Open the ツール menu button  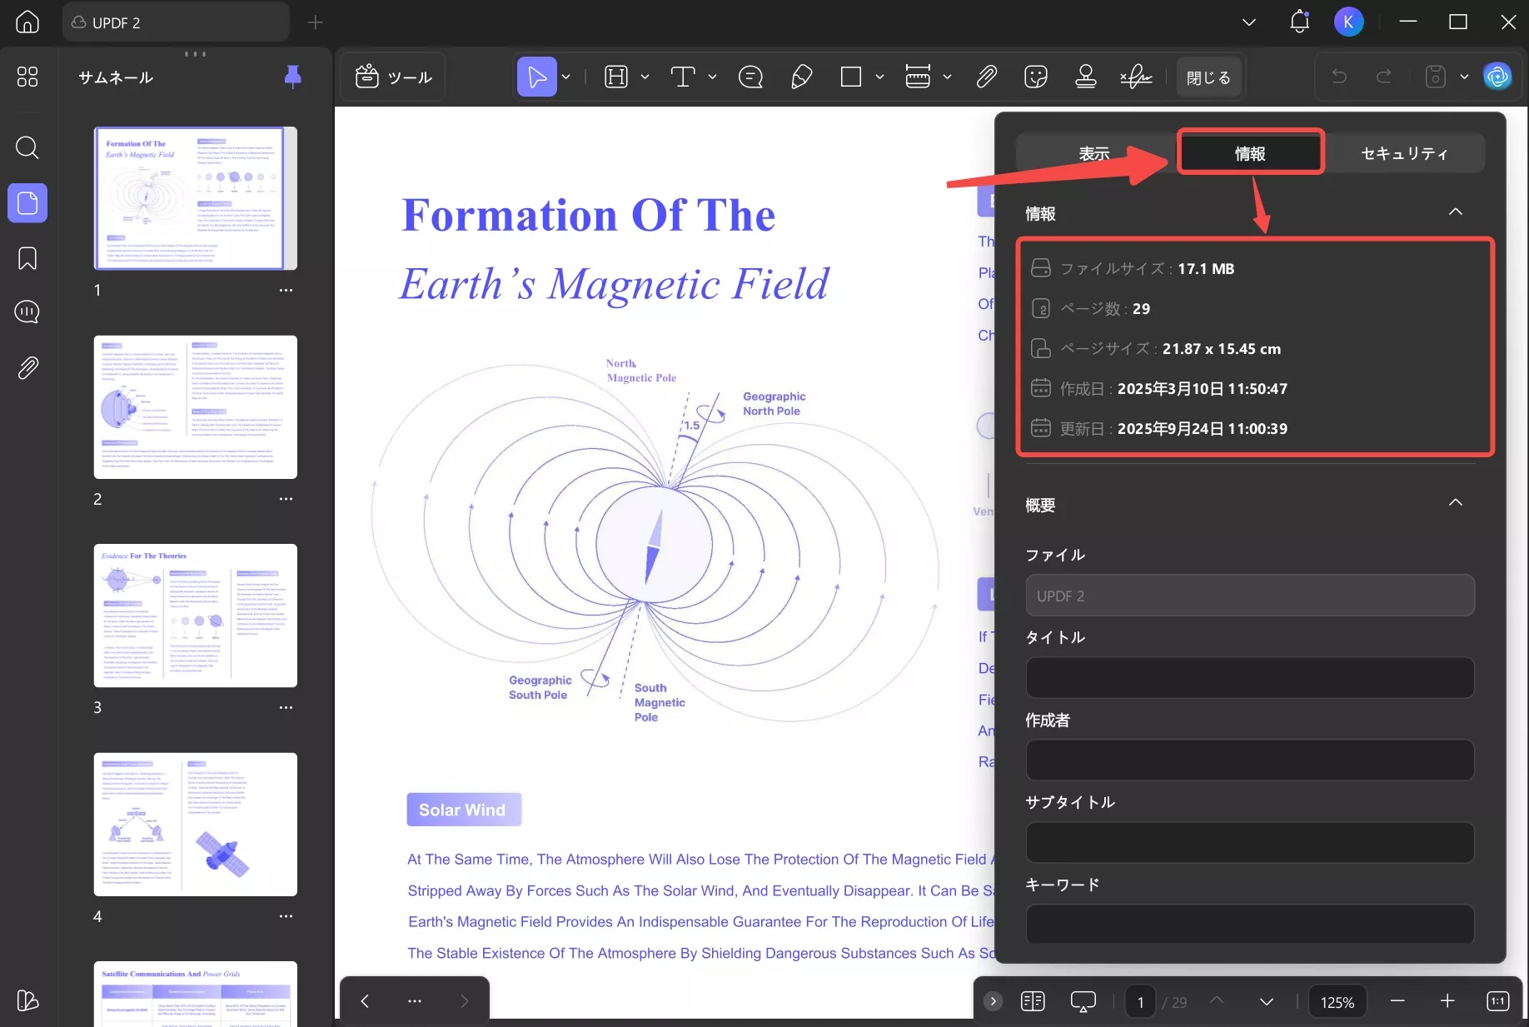393,77
